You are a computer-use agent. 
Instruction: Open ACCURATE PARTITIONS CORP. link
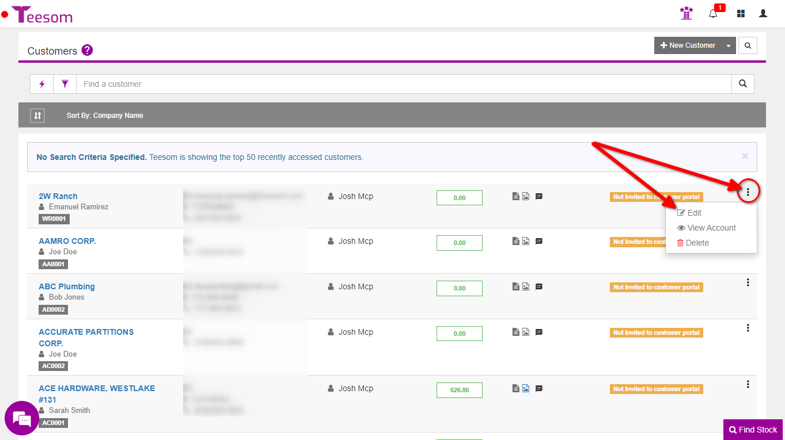86,338
